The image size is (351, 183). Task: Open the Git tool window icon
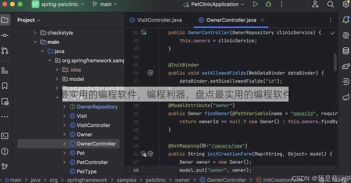pos(5,167)
